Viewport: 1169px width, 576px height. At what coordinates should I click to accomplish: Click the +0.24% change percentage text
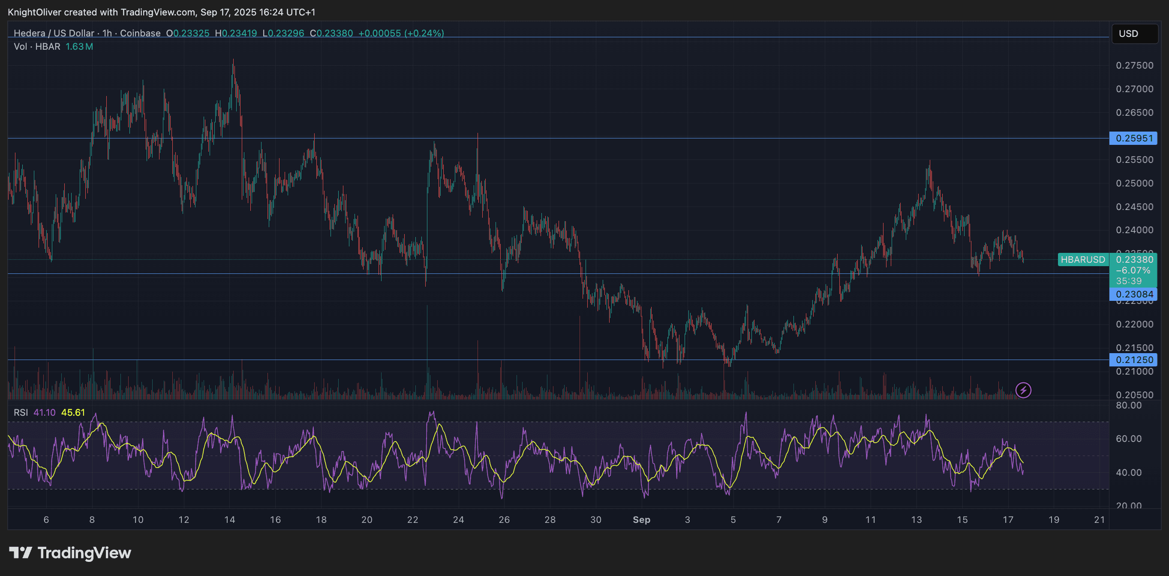pos(421,33)
